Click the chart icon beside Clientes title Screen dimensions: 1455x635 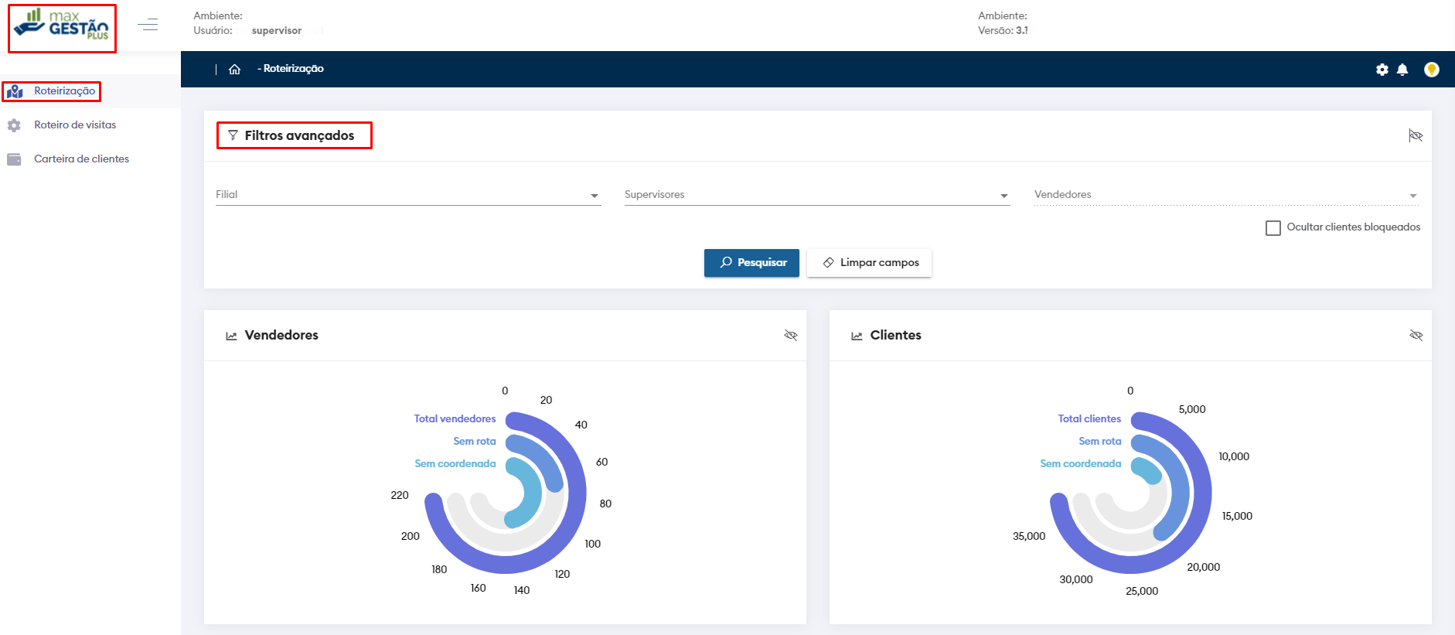(857, 336)
